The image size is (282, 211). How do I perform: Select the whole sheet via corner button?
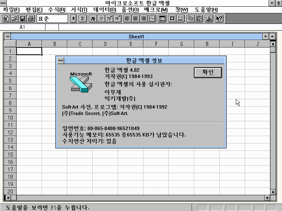[x=10, y=44]
